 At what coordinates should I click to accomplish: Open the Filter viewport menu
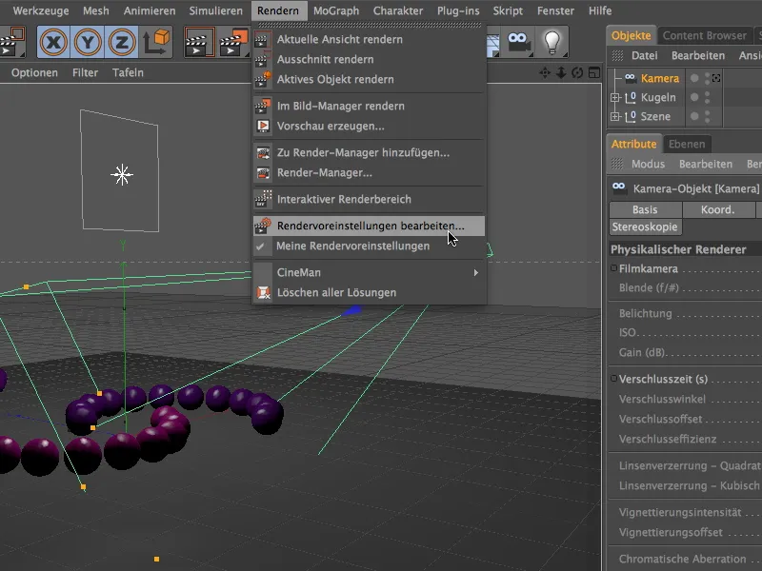coord(85,73)
